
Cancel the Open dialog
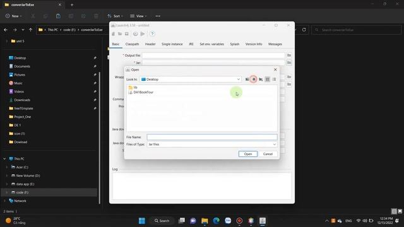click(x=268, y=154)
